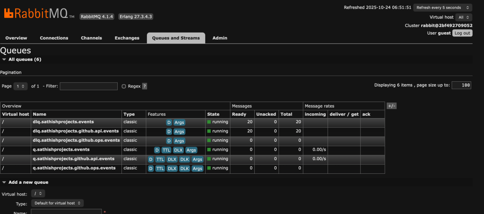Open the Virtual host All dropdown
The width and height of the screenshot is (484, 214).
coord(464,17)
